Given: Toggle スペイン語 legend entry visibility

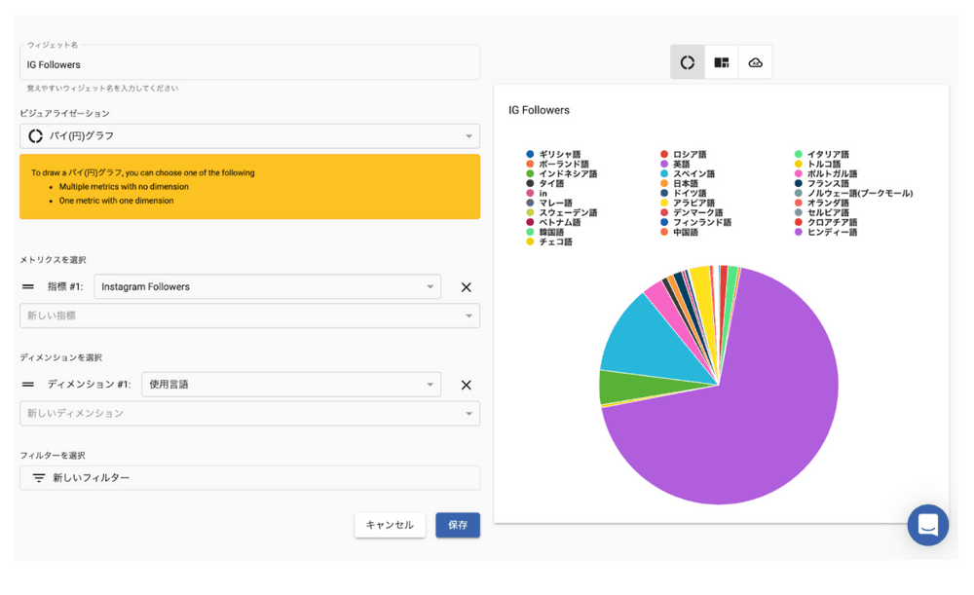Looking at the screenshot, I should pyautogui.click(x=693, y=174).
